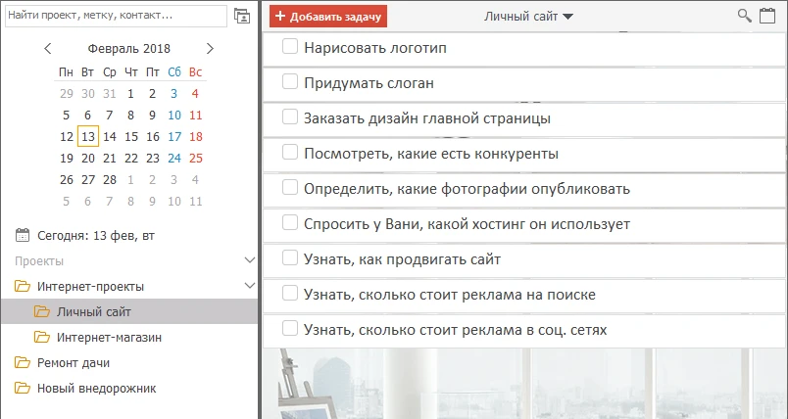Click text Узнать, сколько стоит реклама в соц. сетях
Image resolution: width=788 pixels, height=419 pixels.
456,330
